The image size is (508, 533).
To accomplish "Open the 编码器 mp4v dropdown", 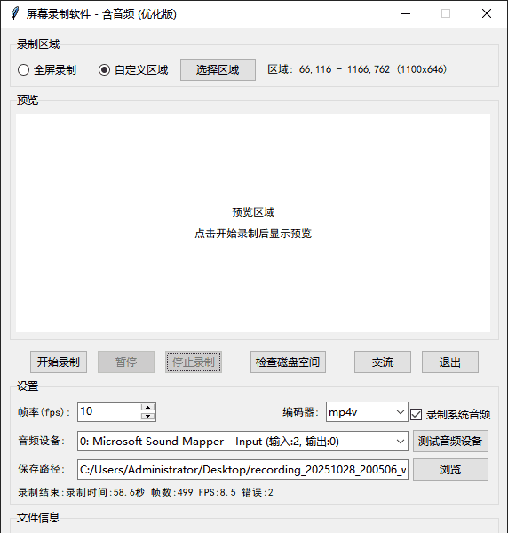I will point(367,412).
